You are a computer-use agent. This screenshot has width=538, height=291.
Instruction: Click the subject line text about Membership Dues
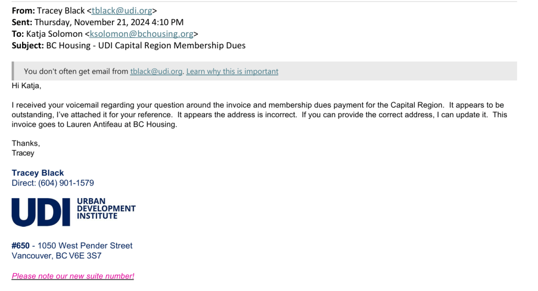[146, 45]
